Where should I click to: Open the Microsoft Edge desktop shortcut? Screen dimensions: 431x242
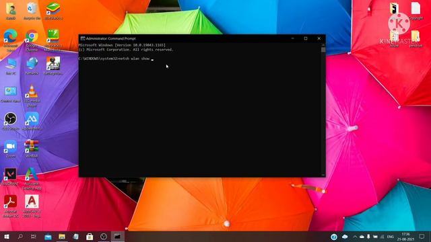click(x=11, y=40)
